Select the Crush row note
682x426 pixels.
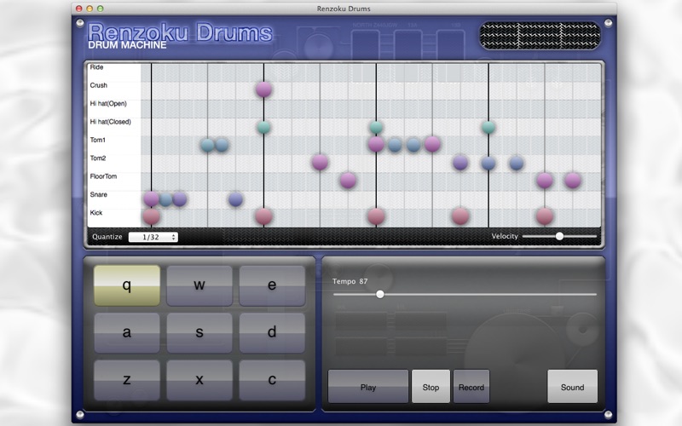263,89
